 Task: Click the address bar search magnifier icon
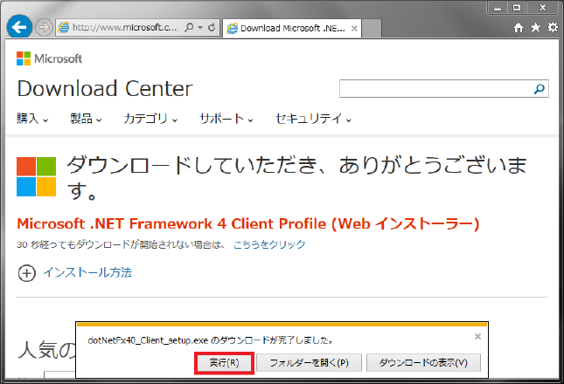tap(189, 27)
